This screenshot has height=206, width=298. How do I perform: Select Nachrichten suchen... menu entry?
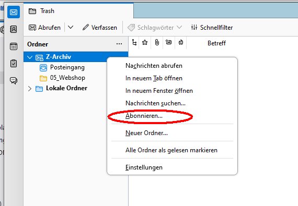click(172, 103)
